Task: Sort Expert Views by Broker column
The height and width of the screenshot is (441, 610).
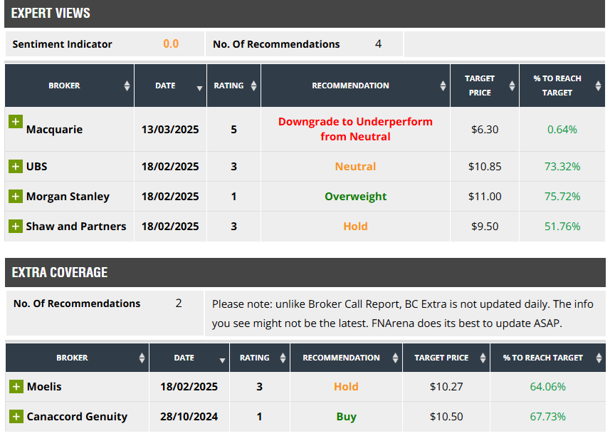Action: [x=69, y=85]
